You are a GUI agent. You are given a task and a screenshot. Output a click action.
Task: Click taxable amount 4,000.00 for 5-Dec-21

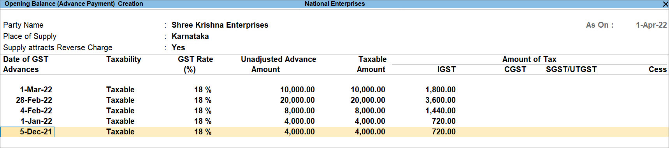point(370,132)
